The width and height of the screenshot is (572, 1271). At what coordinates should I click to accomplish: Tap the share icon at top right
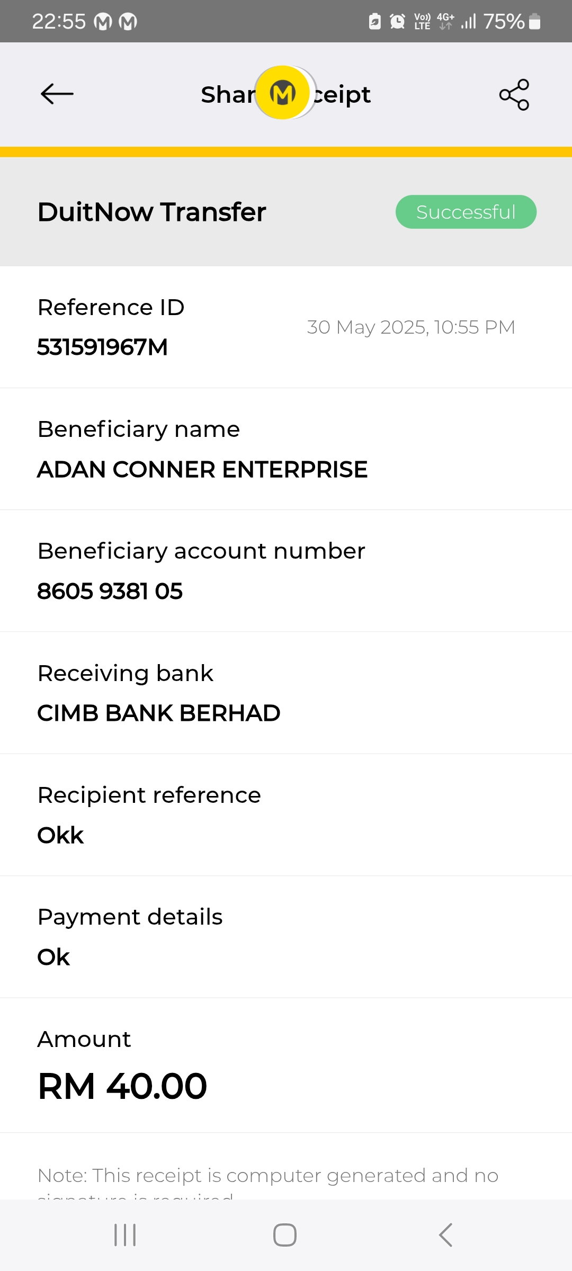[514, 95]
